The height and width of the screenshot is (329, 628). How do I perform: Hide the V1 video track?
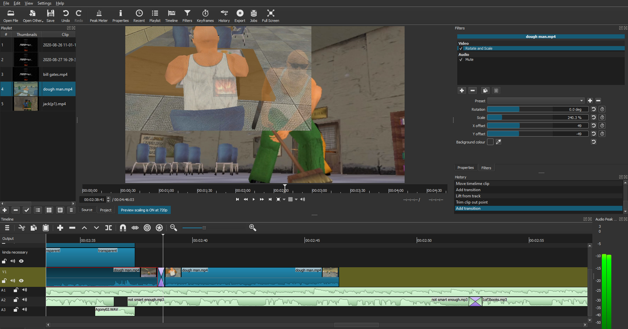[21, 281]
